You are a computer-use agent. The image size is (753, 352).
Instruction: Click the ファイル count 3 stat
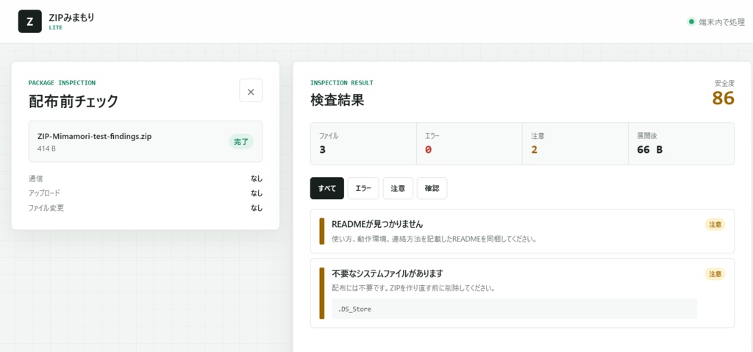(363, 143)
